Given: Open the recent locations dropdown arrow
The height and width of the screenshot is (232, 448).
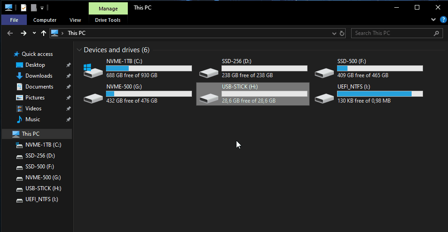Looking at the screenshot, I should [34, 33].
